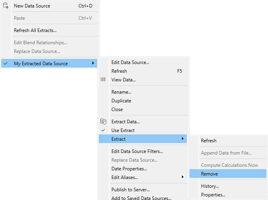
Task: Click Refresh in the Extract submenu
Action: tap(209, 141)
